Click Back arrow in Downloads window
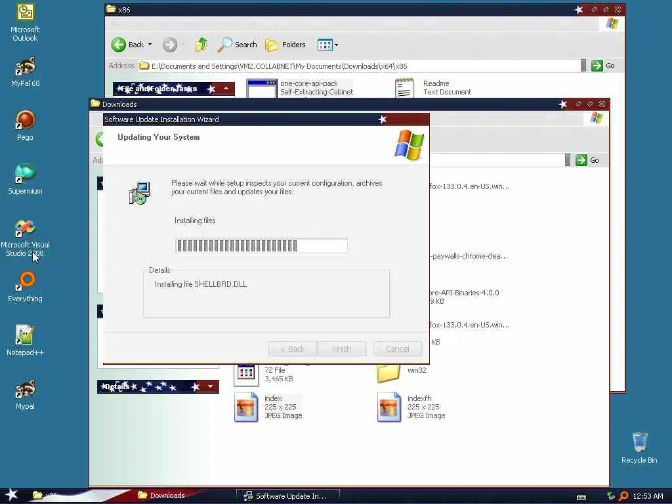This screenshot has height=504, width=672. [x=100, y=139]
